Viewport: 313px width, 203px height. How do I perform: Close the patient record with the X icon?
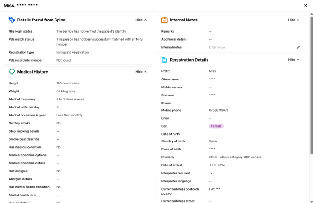[x=305, y=6]
